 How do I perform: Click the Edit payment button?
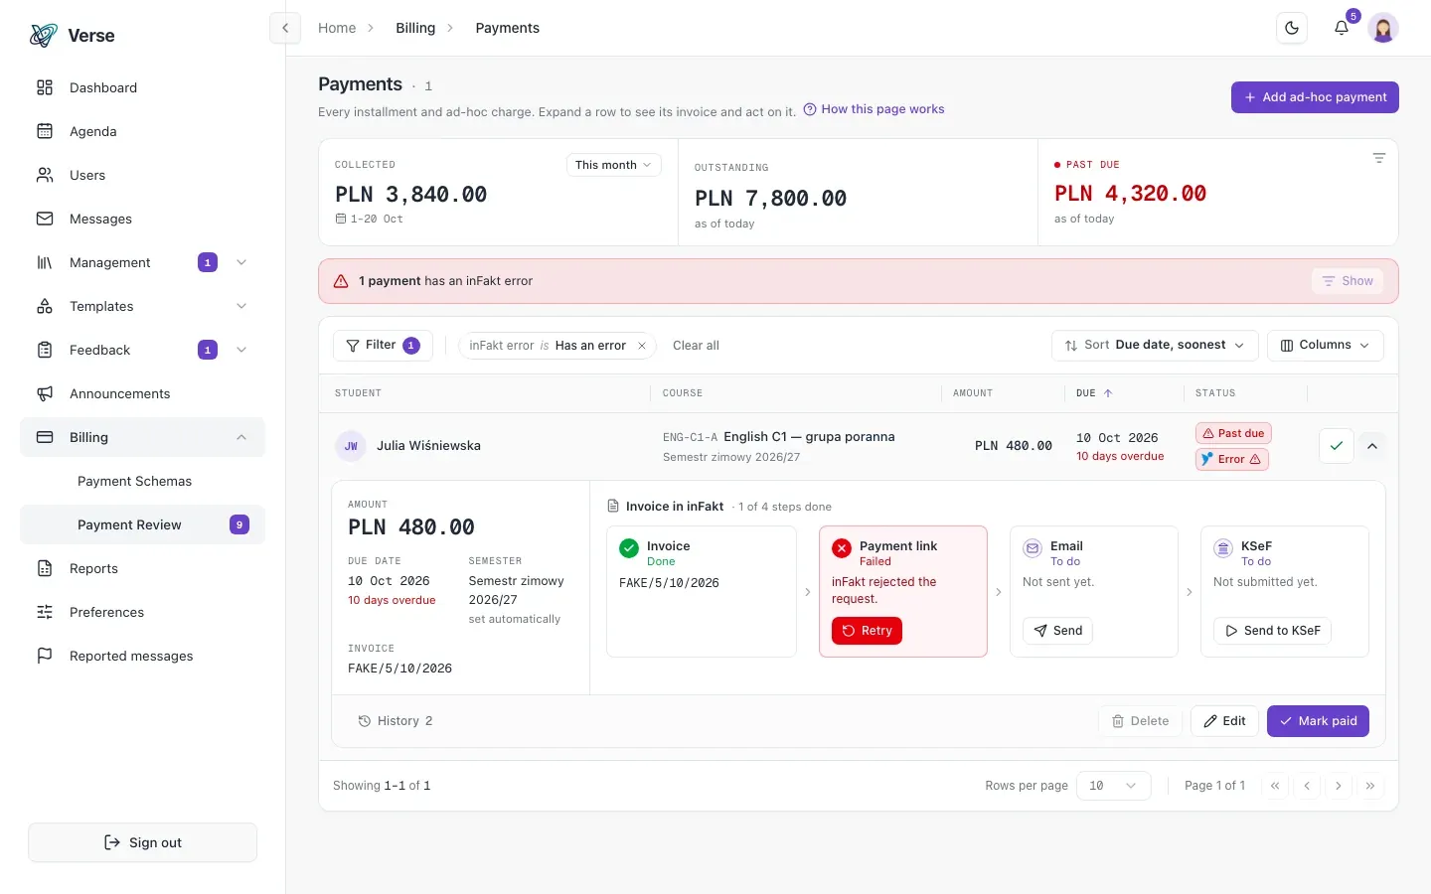[1224, 721]
